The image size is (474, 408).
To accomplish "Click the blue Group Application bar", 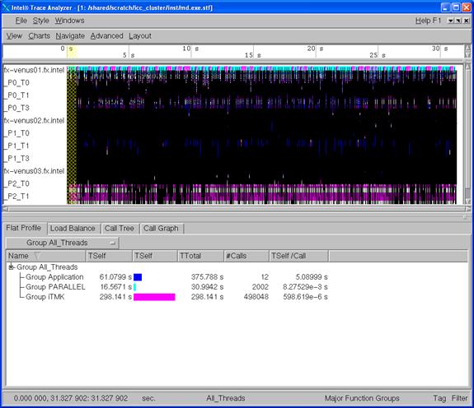I will [138, 277].
